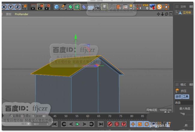Click the coordinate system cube icon
The image size is (195, 132).
click(x=25, y=7)
